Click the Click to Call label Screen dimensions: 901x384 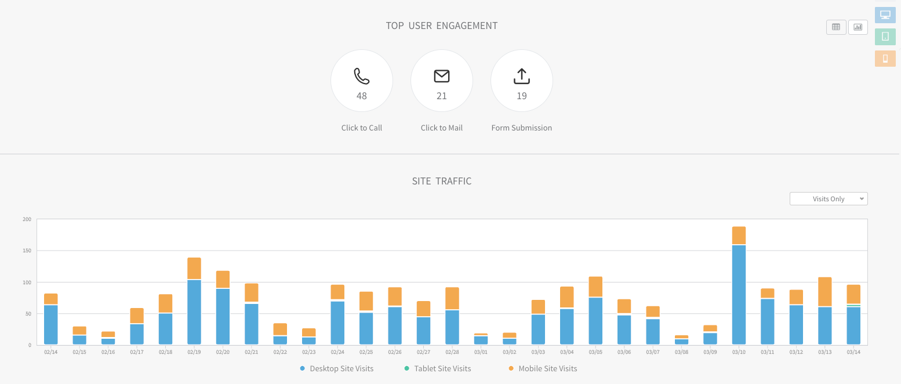coord(362,128)
